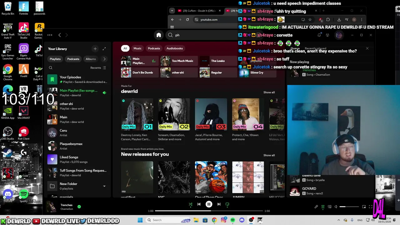The width and height of the screenshot is (400, 225).
Task: Open the OsamaSon artist link
Action: (x=67, y=209)
